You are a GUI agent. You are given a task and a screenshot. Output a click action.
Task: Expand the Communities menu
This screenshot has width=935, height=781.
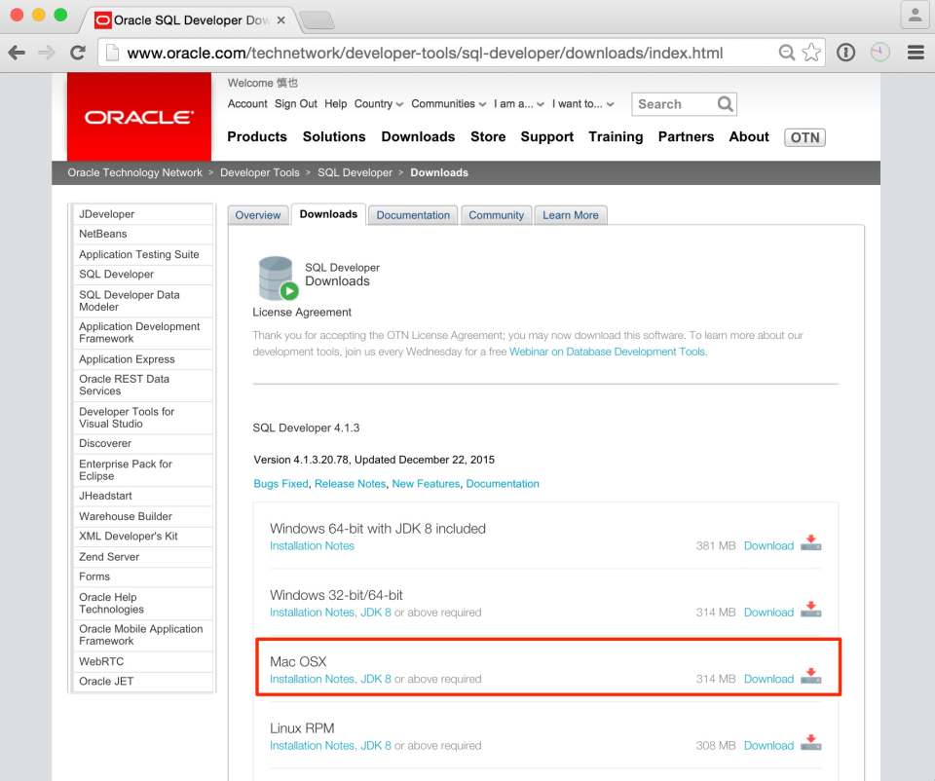(443, 104)
